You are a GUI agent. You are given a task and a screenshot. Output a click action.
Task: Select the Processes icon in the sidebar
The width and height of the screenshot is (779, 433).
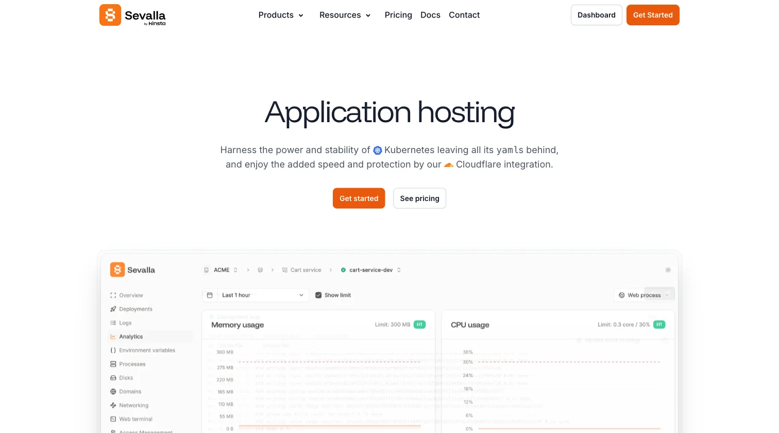pos(113,364)
